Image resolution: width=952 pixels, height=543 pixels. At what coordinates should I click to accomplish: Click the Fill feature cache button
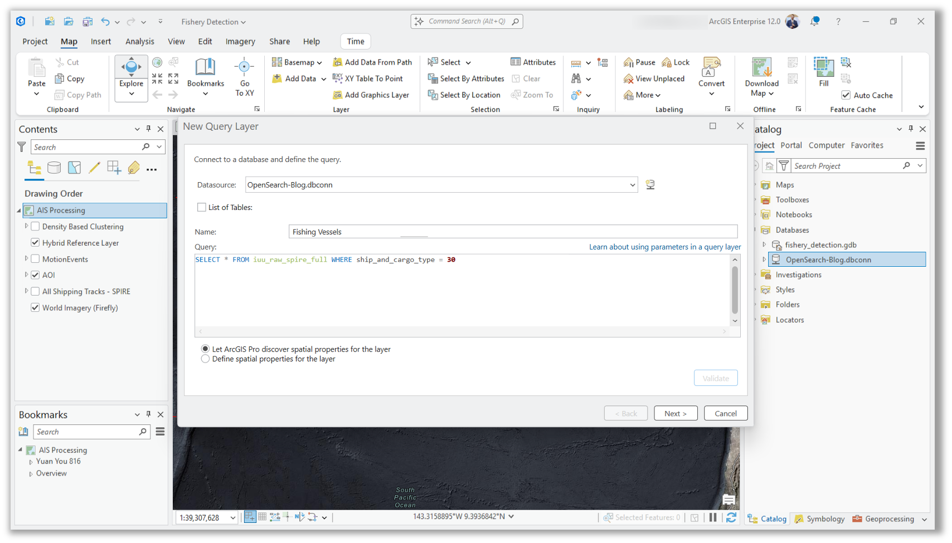click(x=824, y=72)
